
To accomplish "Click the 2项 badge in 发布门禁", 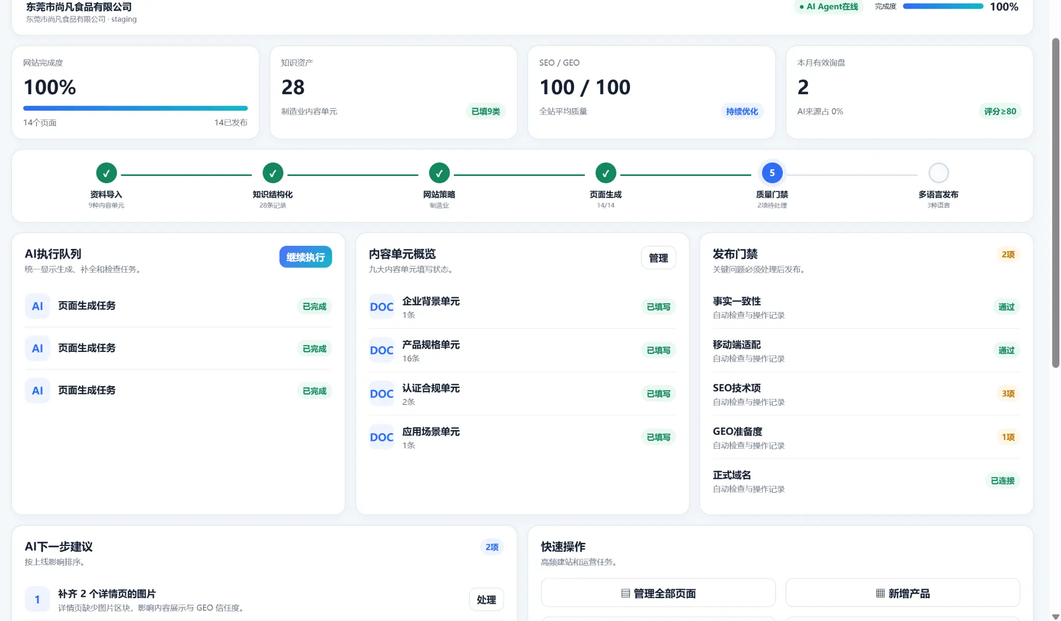I will tap(1008, 254).
